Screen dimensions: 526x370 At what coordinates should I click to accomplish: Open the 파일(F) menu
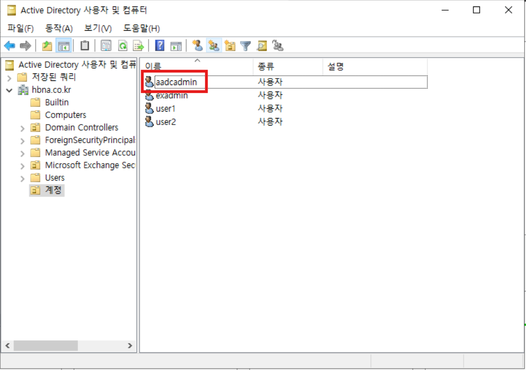(20, 28)
